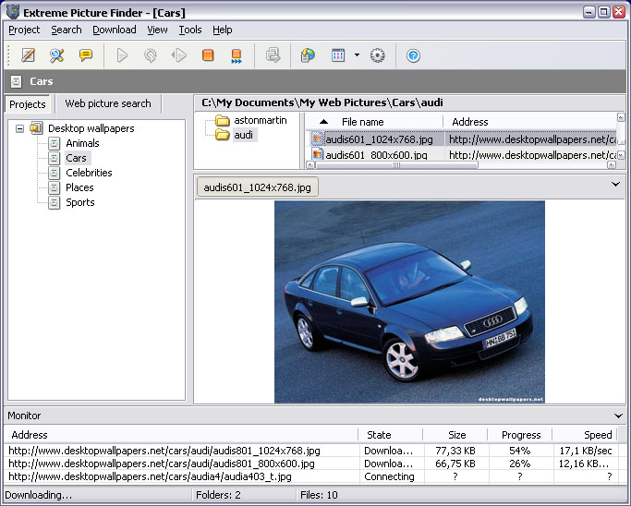The image size is (631, 506).
Task: Collapse the picture preview panel chevron
Action: point(615,185)
